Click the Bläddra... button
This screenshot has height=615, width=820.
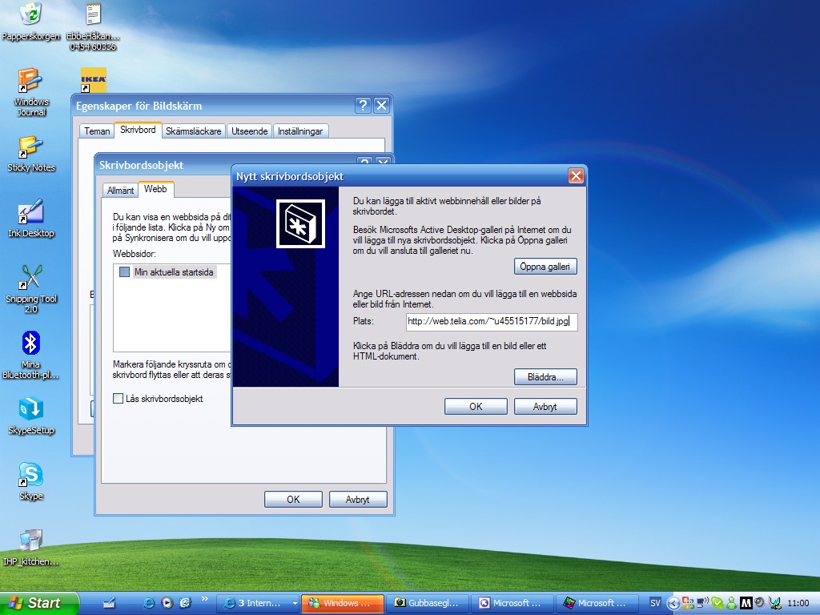pos(545,377)
